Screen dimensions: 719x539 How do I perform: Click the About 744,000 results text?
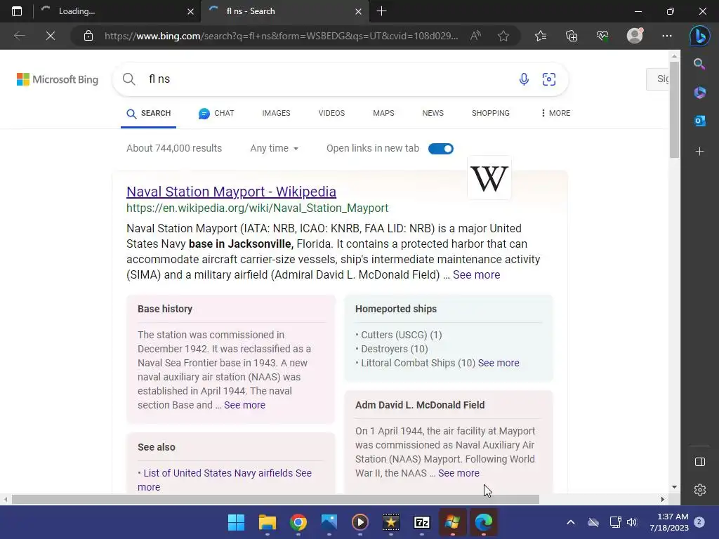coord(174,148)
